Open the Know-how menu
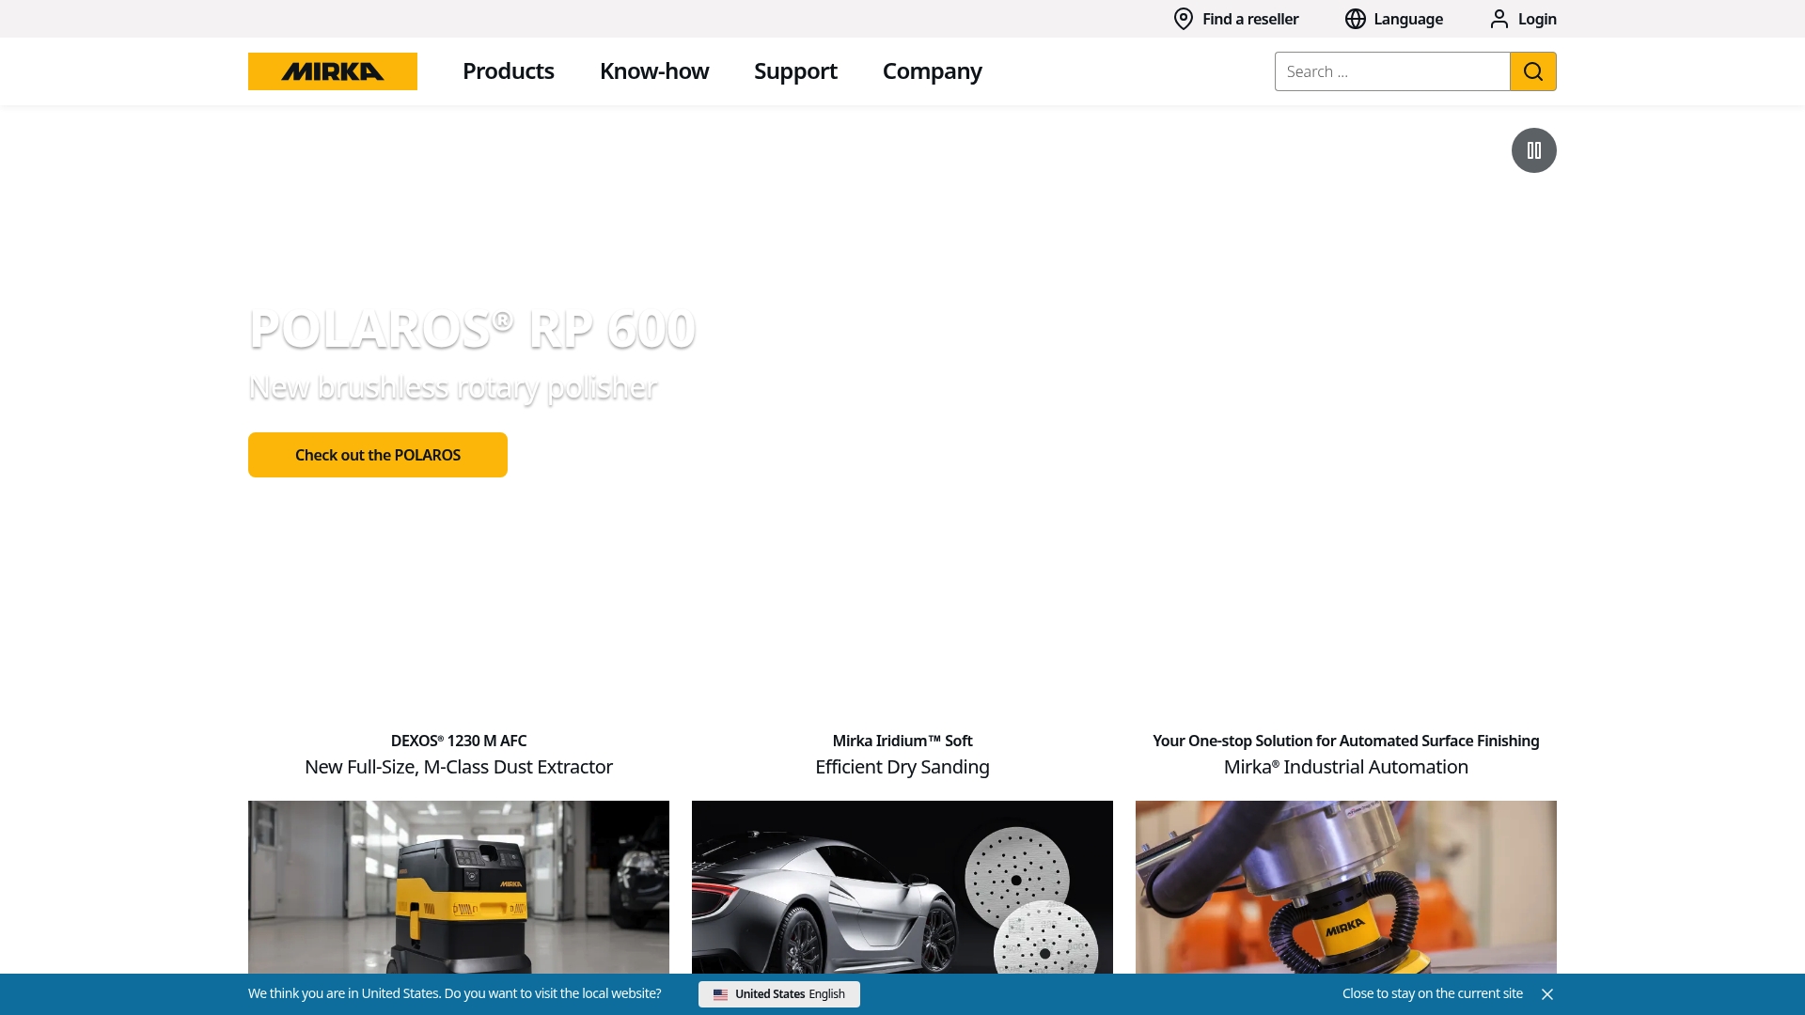 coord(653,70)
